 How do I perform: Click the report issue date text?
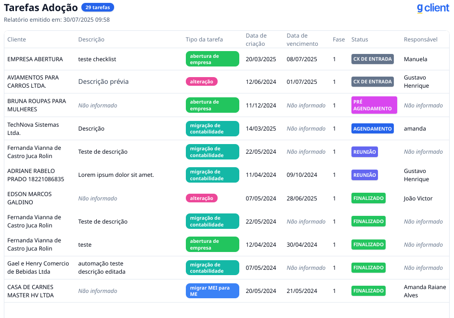coord(57,20)
